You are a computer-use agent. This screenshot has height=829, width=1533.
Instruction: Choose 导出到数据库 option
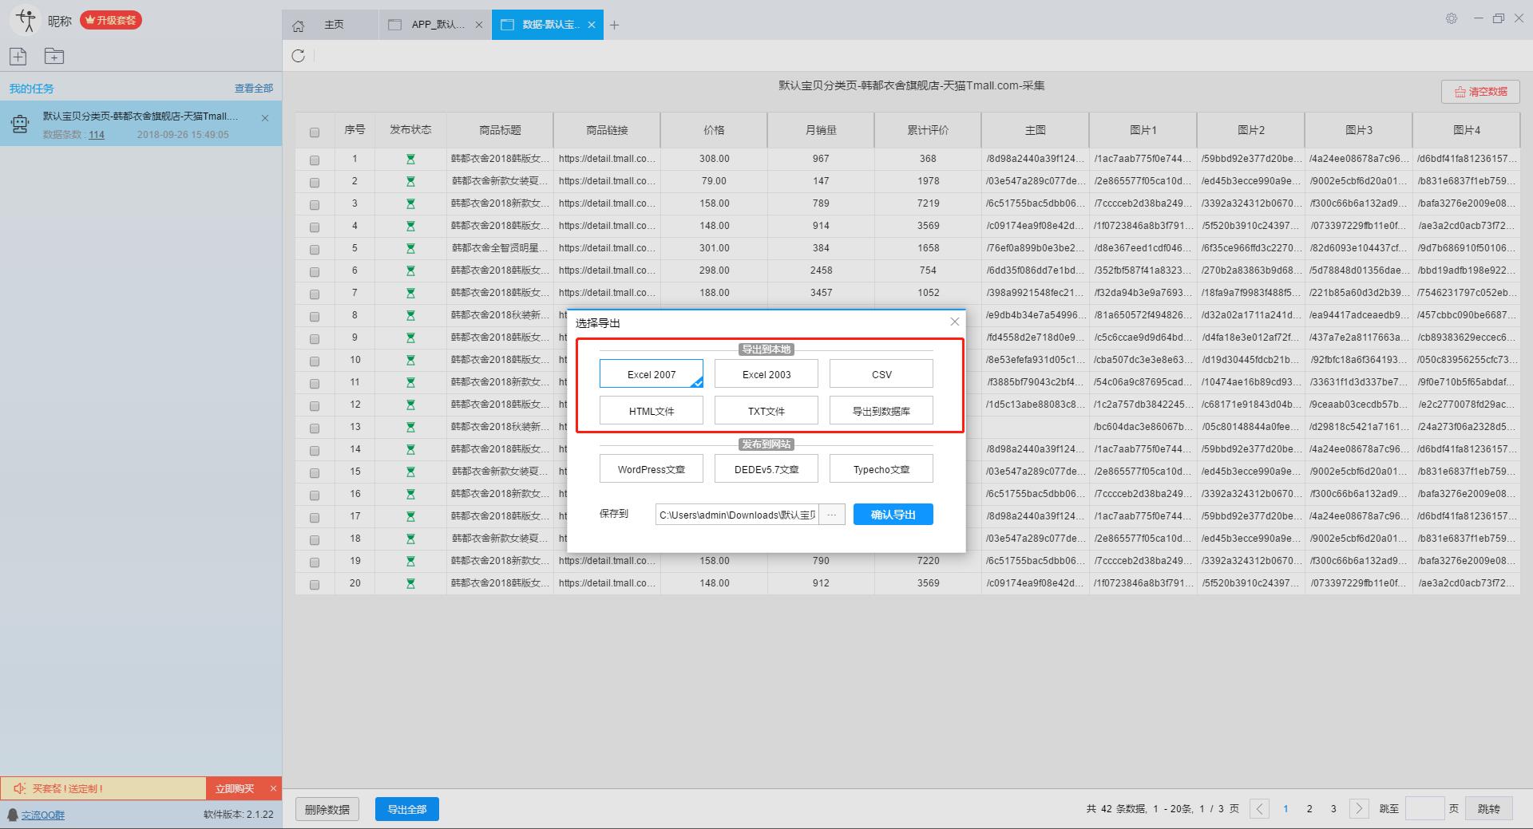(x=881, y=410)
